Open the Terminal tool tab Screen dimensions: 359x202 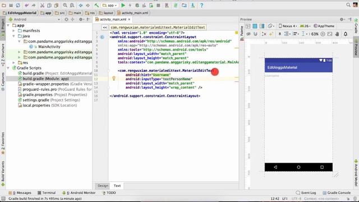click(47, 193)
